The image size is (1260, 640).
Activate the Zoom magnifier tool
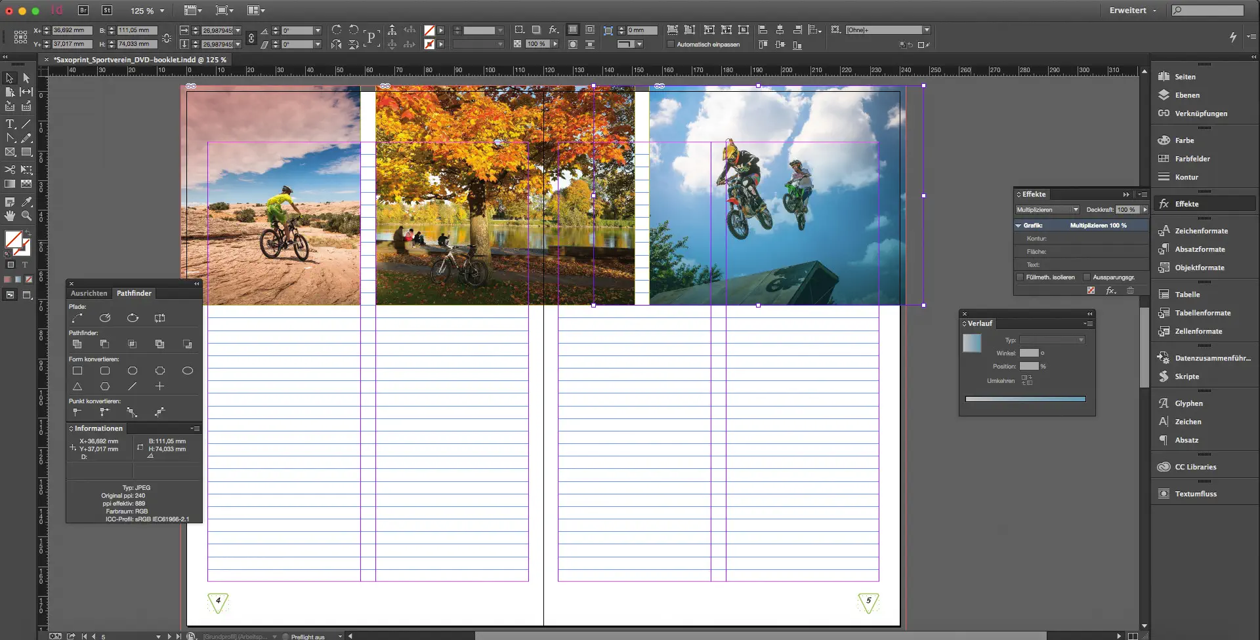[26, 216]
